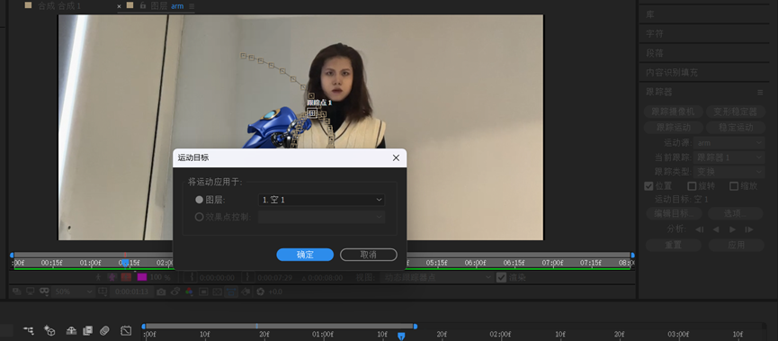Enable motion blur icon in timeline toolbar
Viewport: 778px width, 341px height.
(x=104, y=330)
